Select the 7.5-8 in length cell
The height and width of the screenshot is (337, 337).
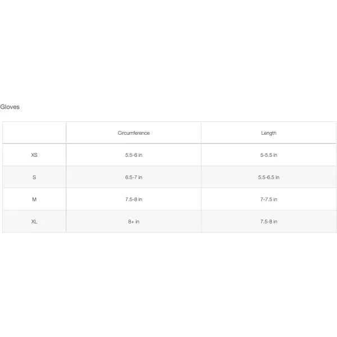[268, 221]
